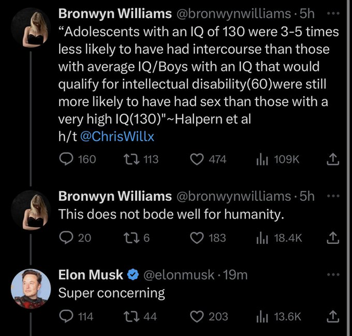
Task: Open the @ChrisWillx mention link
Action: point(117,136)
